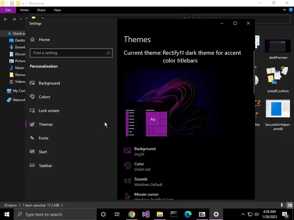Select the SecureUxHelper-arm64 file
The width and height of the screenshot is (294, 220).
(278, 115)
